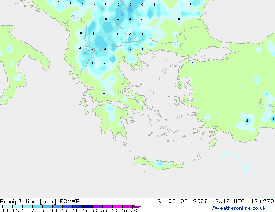Click the '0' value near the Dardanelles

[x=193, y=64]
